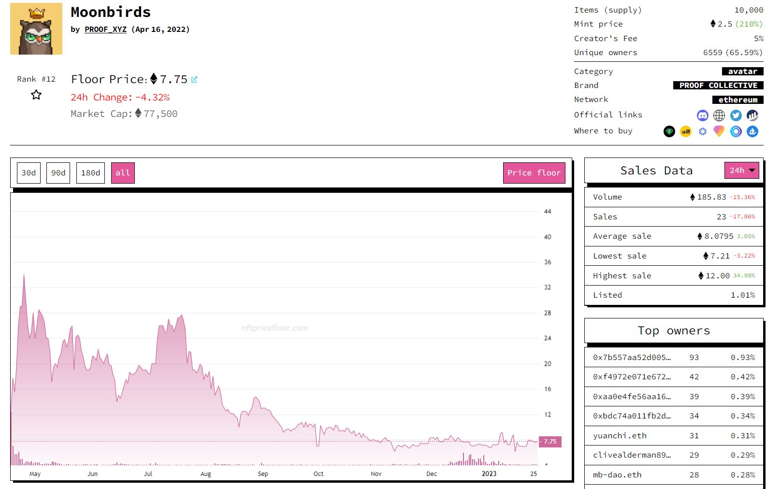Viewport: 781px width, 489px height.
Task: Open the 24h Sales Data dropdown
Action: (x=742, y=171)
